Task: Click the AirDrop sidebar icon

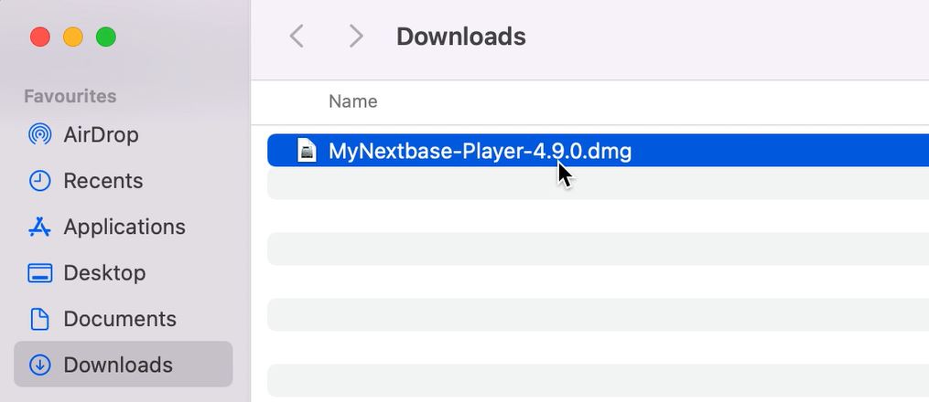Action: point(39,135)
